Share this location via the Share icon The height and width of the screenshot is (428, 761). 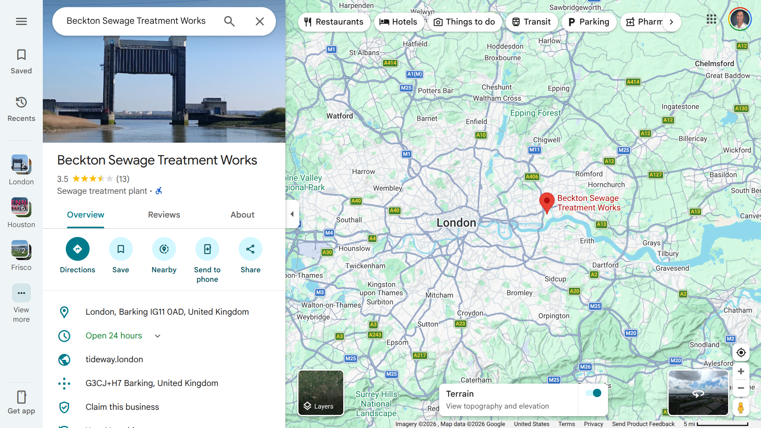[250, 249]
